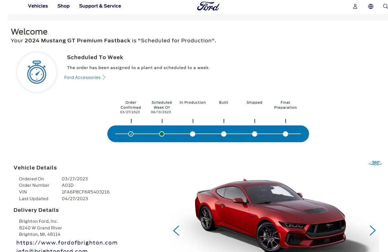
Task: Click the Last Updated date 04/27/2023
Action: (75, 199)
